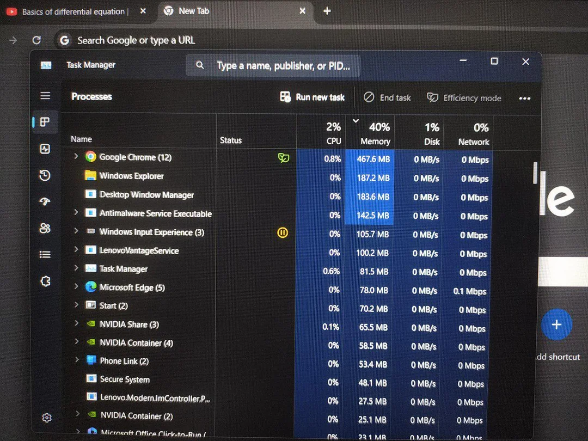This screenshot has width=588, height=441.
Task: Expand the NVIDIA Container (2) group
Action: tap(77, 414)
